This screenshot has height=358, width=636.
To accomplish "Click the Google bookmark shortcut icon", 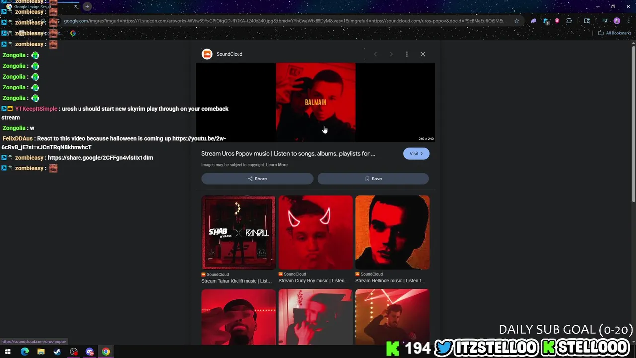I will [73, 33].
